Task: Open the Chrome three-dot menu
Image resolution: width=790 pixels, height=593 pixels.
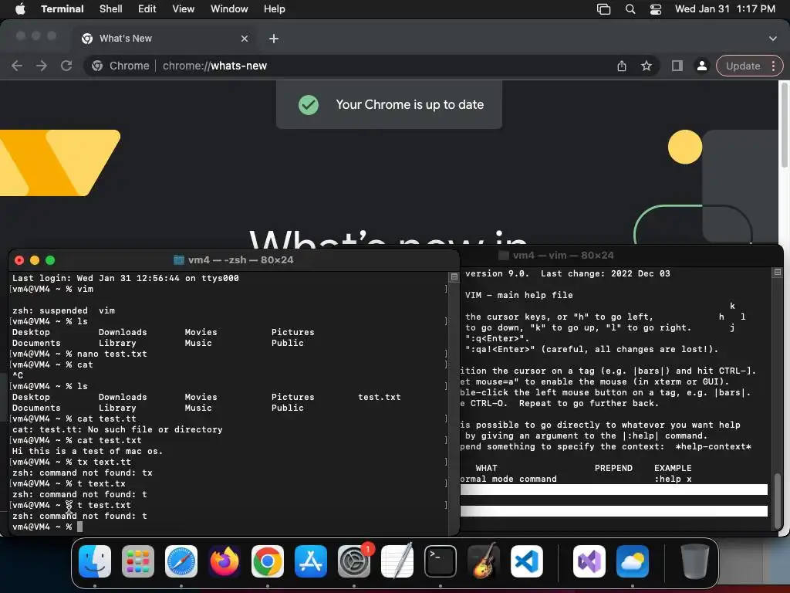Action: pos(773,66)
